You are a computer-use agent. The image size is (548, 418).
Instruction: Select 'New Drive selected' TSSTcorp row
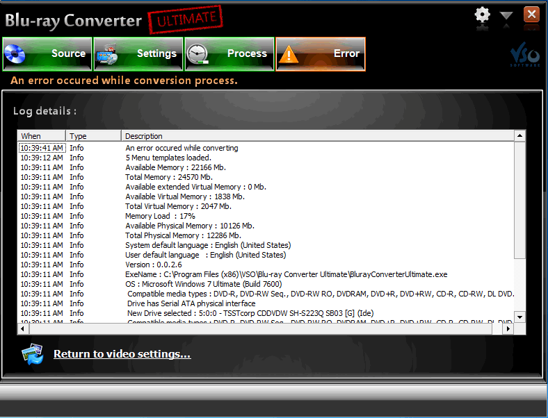point(266,313)
